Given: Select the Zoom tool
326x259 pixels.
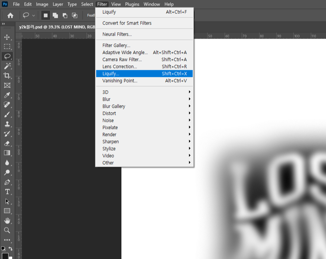Looking at the screenshot, I should tap(7, 230).
